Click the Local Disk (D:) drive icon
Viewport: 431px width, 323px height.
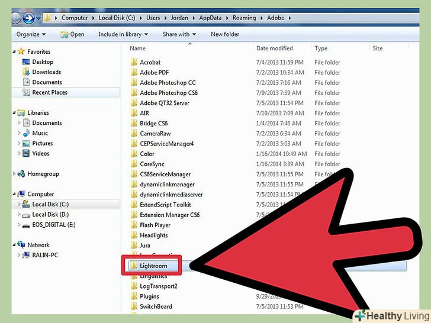click(26, 215)
